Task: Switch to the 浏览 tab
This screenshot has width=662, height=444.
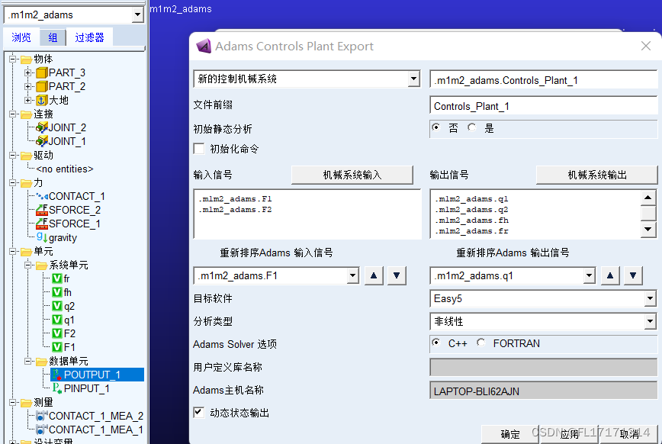Action: coord(21,37)
